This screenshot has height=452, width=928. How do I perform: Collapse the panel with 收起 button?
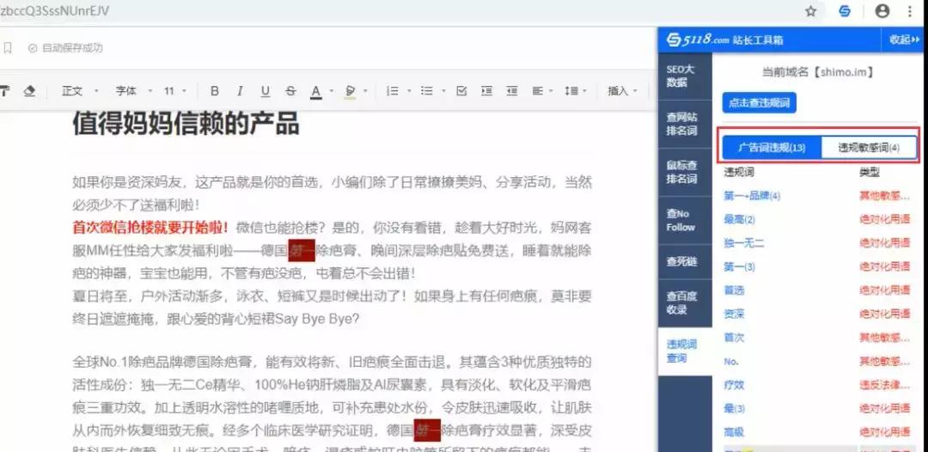tap(904, 40)
